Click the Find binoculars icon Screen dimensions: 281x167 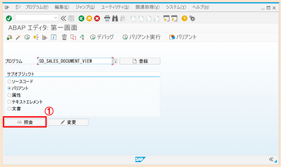(115, 18)
